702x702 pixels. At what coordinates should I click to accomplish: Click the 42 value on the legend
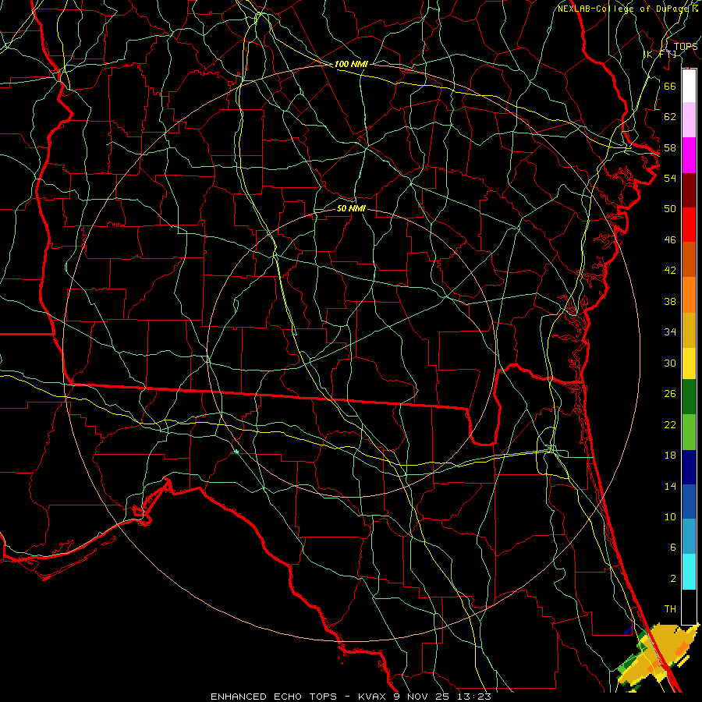pyautogui.click(x=670, y=271)
